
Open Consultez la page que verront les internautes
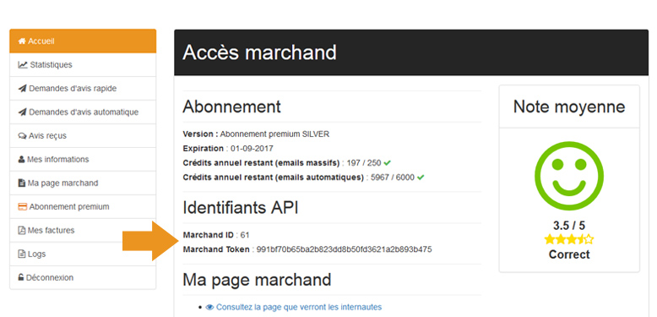pos(299,308)
